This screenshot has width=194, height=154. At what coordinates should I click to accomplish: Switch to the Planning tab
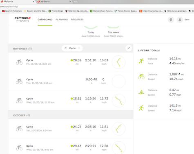pyautogui.click(x=62, y=20)
